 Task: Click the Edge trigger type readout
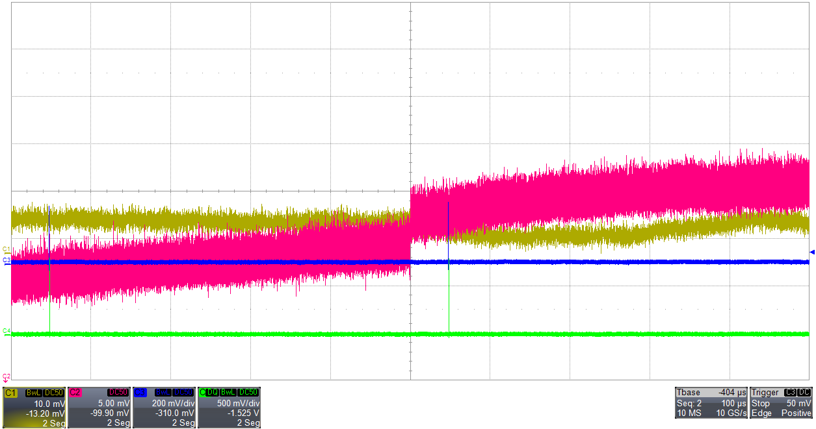(x=761, y=413)
